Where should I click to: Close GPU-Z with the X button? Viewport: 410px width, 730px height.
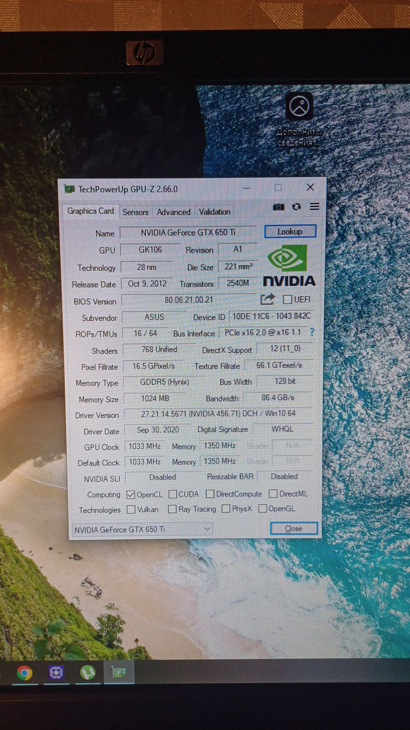pyautogui.click(x=310, y=187)
